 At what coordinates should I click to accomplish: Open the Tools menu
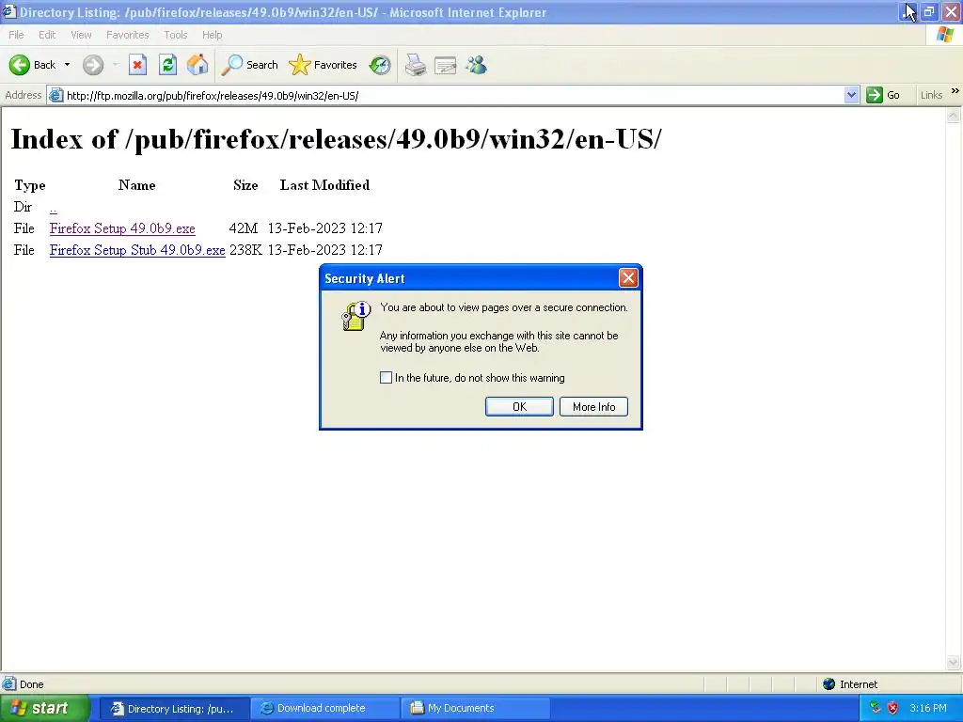tap(176, 35)
